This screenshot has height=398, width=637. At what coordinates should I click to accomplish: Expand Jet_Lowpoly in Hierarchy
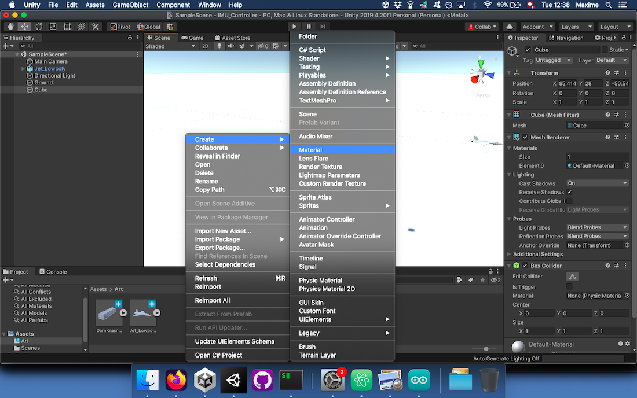[x=23, y=69]
